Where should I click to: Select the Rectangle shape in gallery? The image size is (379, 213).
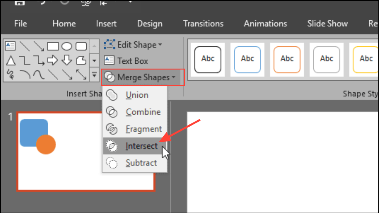pyautogui.click(x=53, y=46)
